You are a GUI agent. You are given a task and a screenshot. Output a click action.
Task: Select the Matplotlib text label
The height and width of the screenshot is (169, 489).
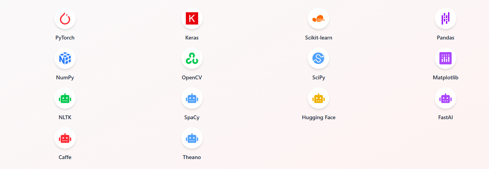pyautogui.click(x=446, y=77)
